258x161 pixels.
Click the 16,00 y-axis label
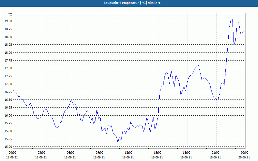pyautogui.click(x=9, y=116)
